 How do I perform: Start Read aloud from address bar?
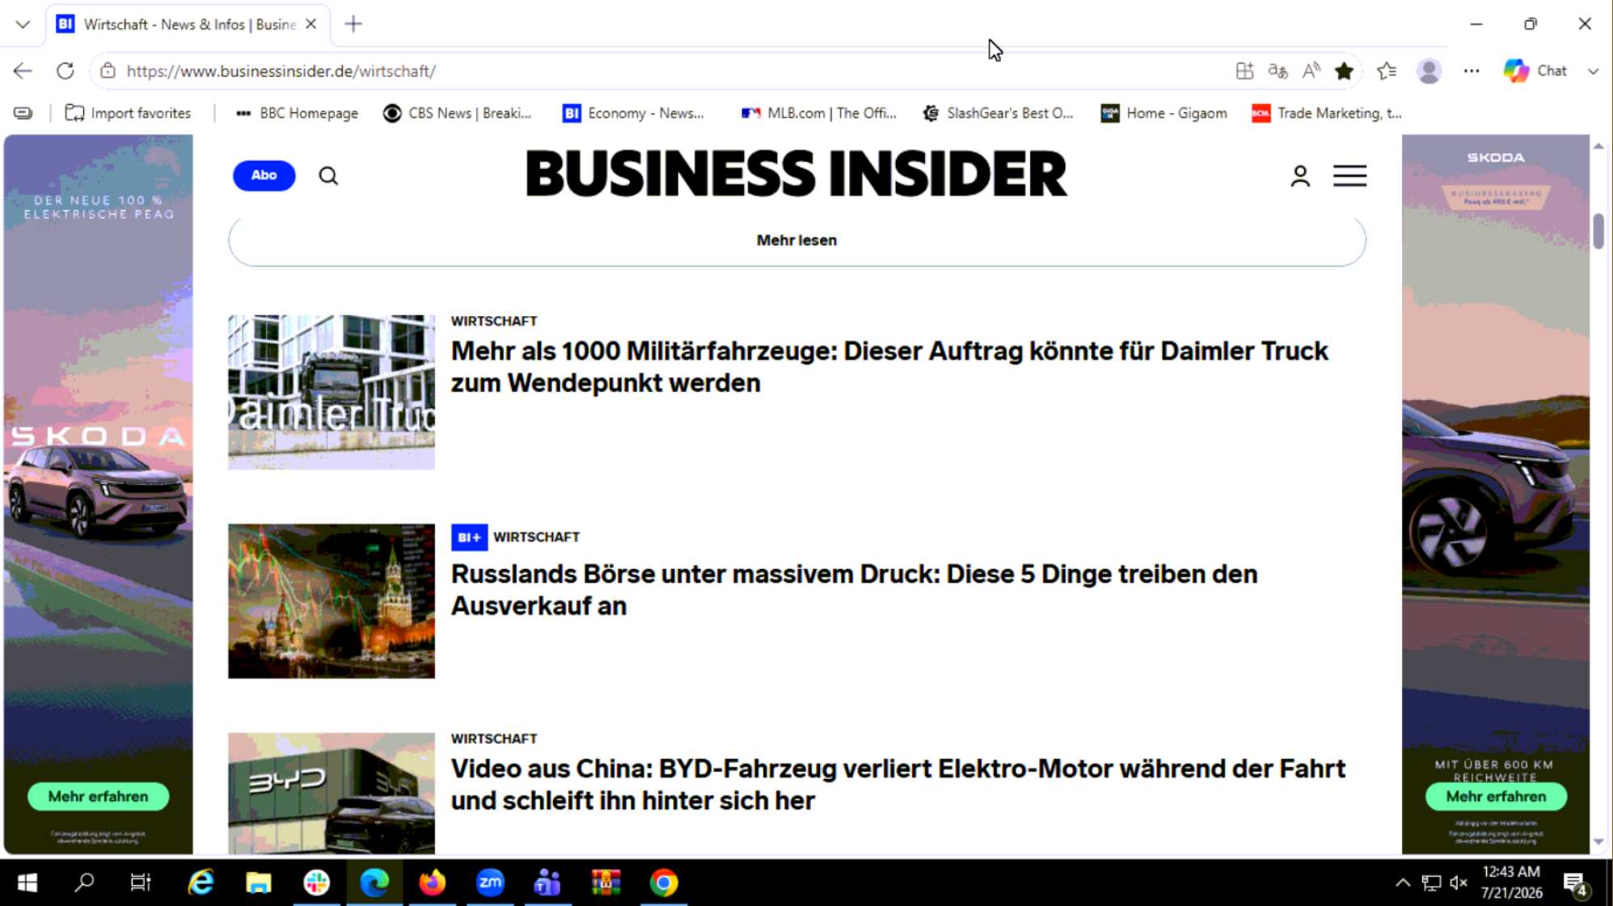pyautogui.click(x=1311, y=71)
